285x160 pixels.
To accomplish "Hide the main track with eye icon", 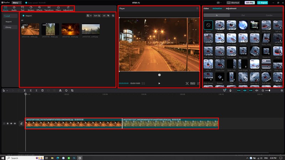I will [11, 123].
